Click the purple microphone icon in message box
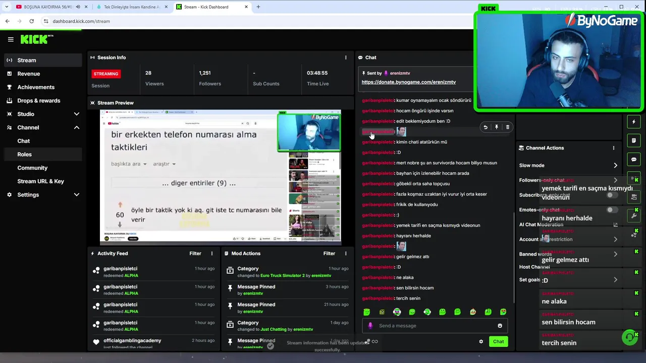Image resolution: width=646 pixels, height=363 pixels. tap(370, 326)
